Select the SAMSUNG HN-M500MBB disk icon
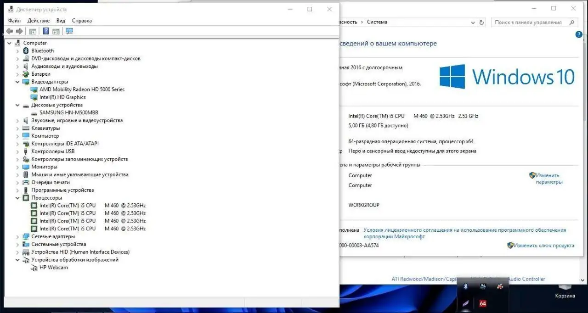 34,112
